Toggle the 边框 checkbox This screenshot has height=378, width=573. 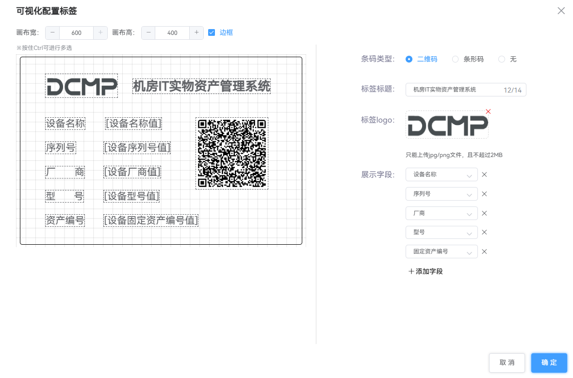point(212,32)
